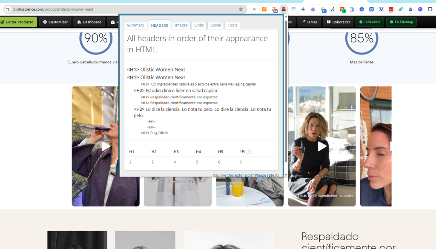Click the red extension icon with dots
This screenshot has height=249, width=436.
click(x=391, y=9)
